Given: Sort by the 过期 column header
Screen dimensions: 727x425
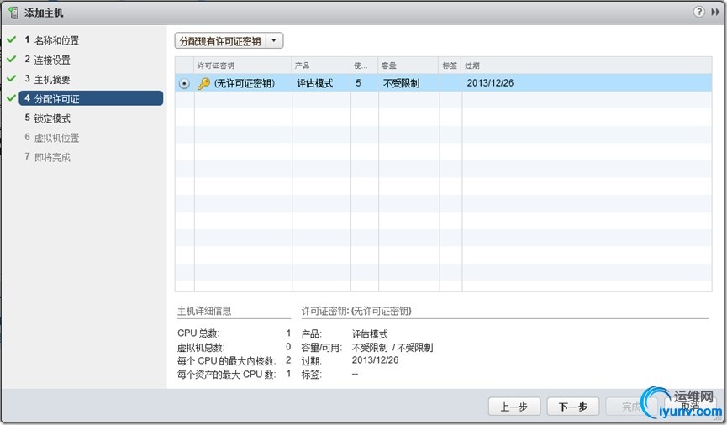Looking at the screenshot, I should [587, 66].
